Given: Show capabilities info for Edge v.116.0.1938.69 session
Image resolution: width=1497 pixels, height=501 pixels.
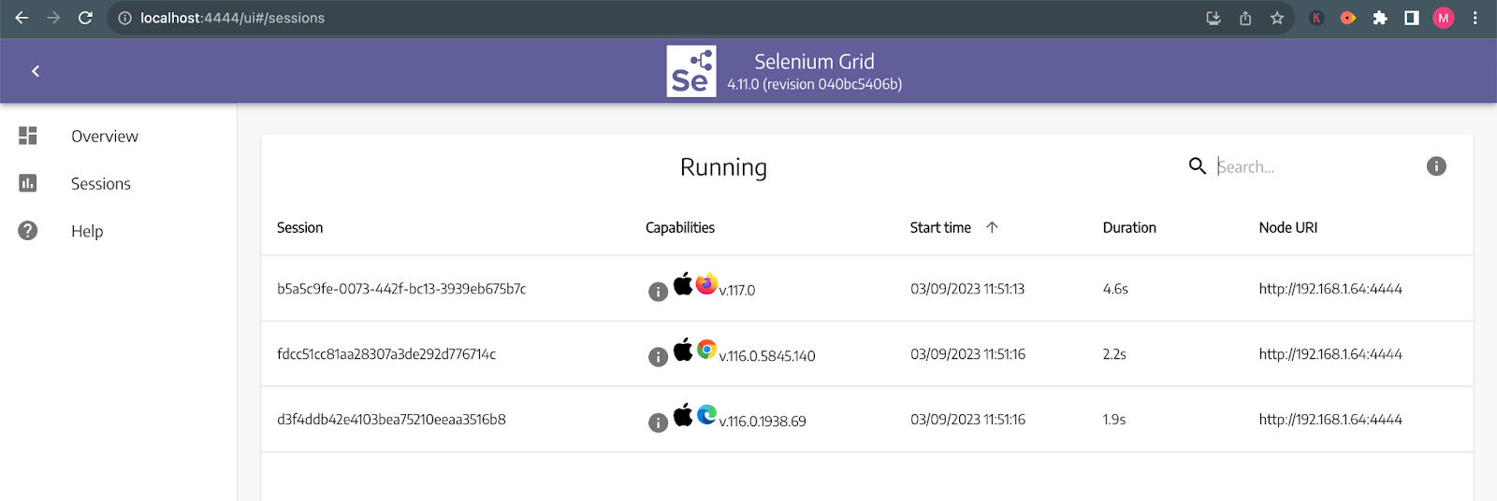Looking at the screenshot, I should 659,422.
